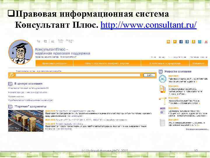210x158 pixels.
Task: Click the Новости компании section icon
Action: click(161, 72)
